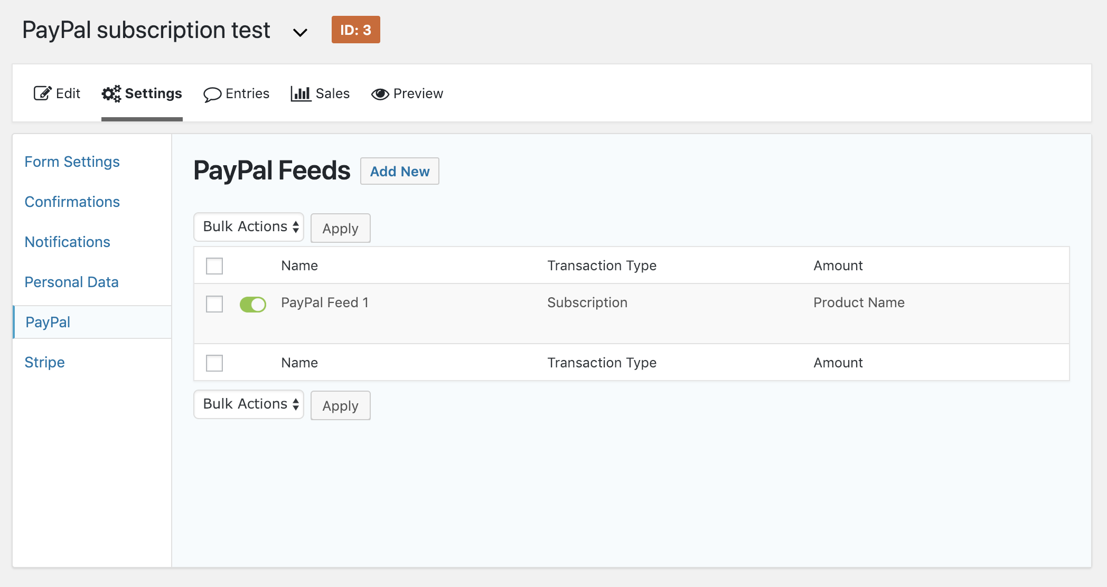The height and width of the screenshot is (587, 1107).
Task: Open Notifications in the sidebar
Action: tap(68, 242)
